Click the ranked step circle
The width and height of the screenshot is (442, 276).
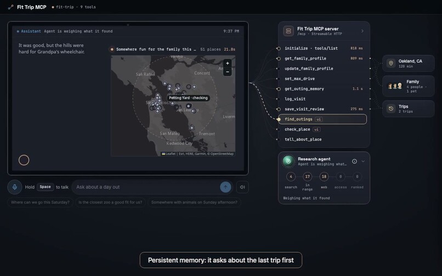(357, 176)
